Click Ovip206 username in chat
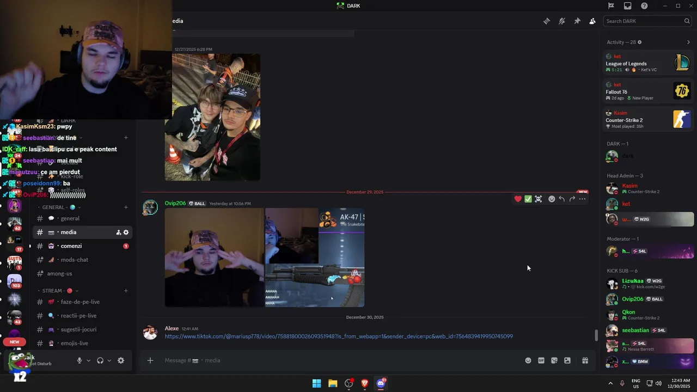The height and width of the screenshot is (392, 697). pyautogui.click(x=175, y=203)
